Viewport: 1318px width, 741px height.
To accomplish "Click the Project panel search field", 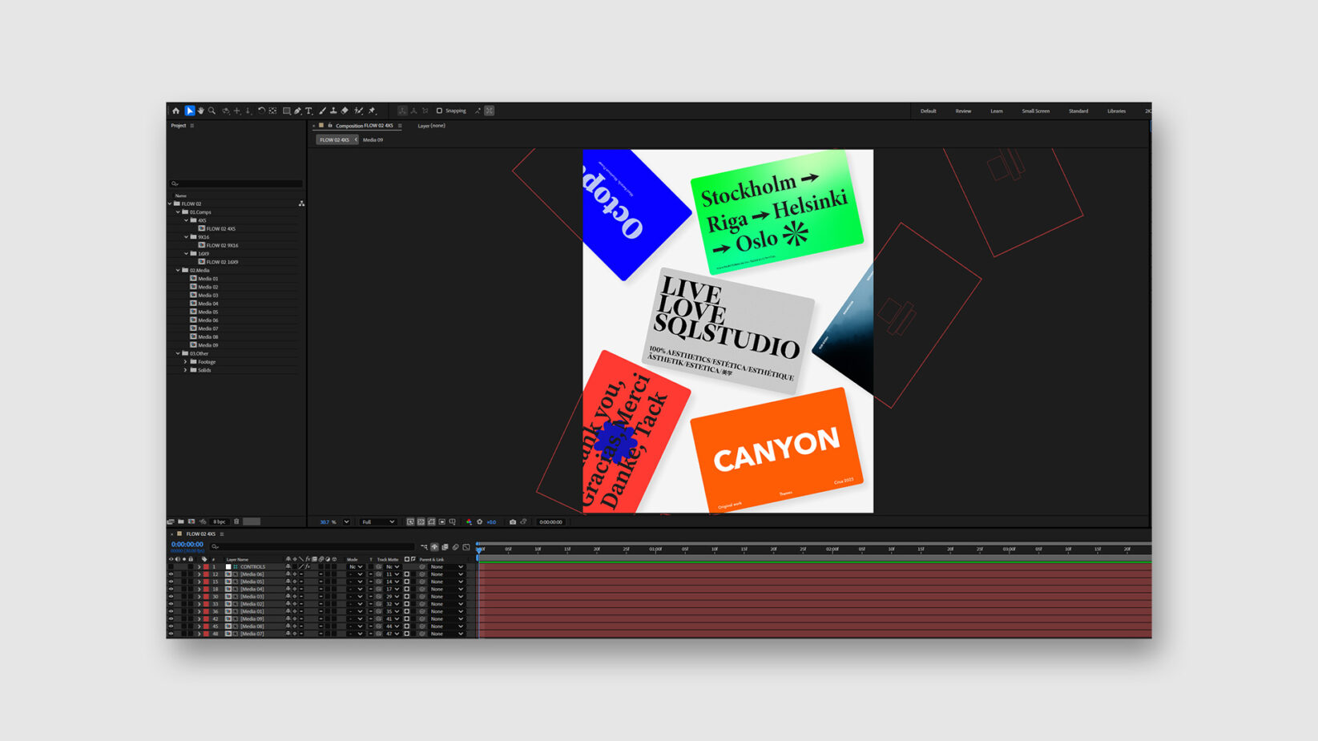I will tap(236, 183).
